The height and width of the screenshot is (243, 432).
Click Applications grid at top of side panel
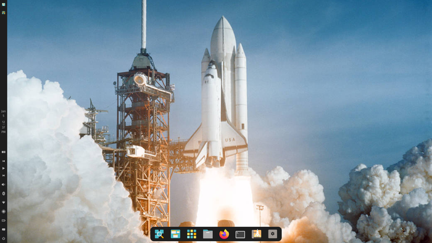tap(4, 13)
